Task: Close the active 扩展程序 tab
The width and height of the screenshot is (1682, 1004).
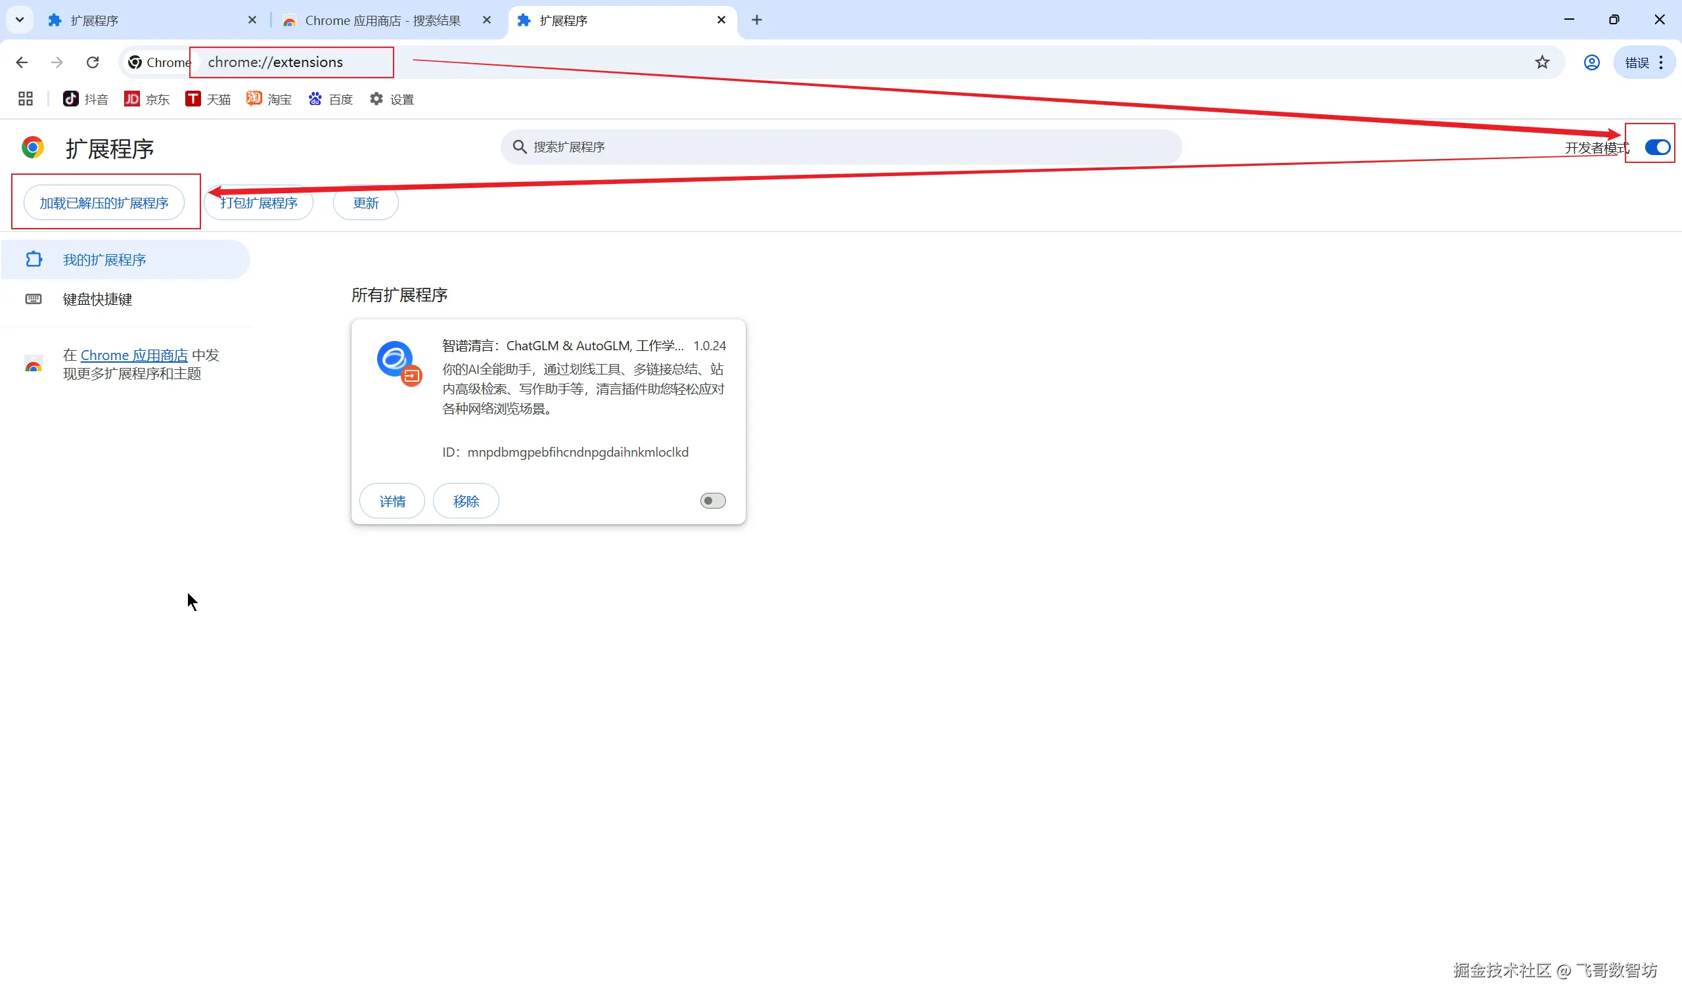Action: pyautogui.click(x=721, y=20)
